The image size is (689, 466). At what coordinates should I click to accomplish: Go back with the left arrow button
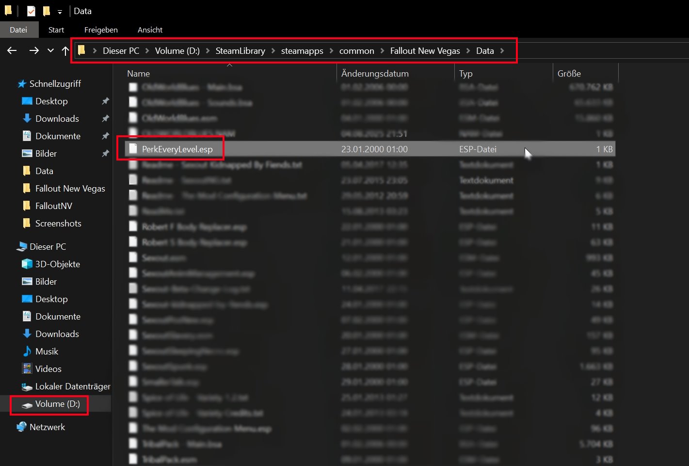coord(12,50)
